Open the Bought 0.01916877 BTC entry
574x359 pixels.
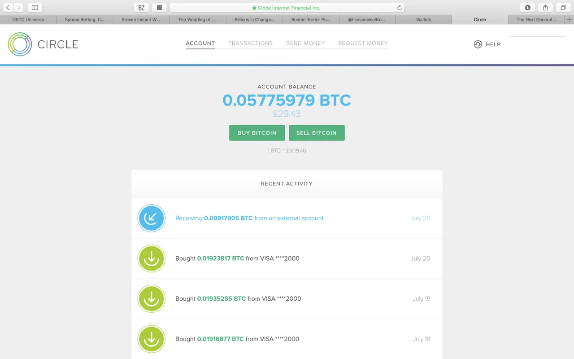pyautogui.click(x=287, y=339)
